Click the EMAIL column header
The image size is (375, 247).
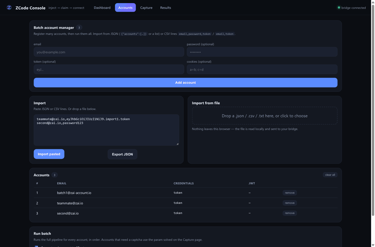click(x=62, y=183)
